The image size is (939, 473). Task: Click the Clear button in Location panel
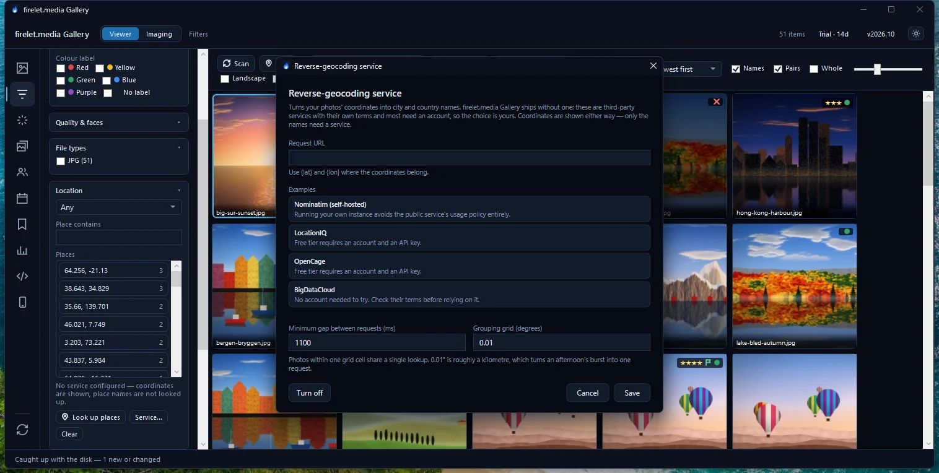69,434
